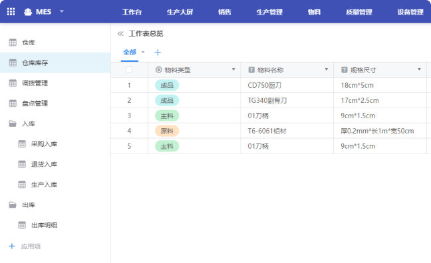
Task: Open the 全部 view dropdown arrow
Action: [x=143, y=52]
